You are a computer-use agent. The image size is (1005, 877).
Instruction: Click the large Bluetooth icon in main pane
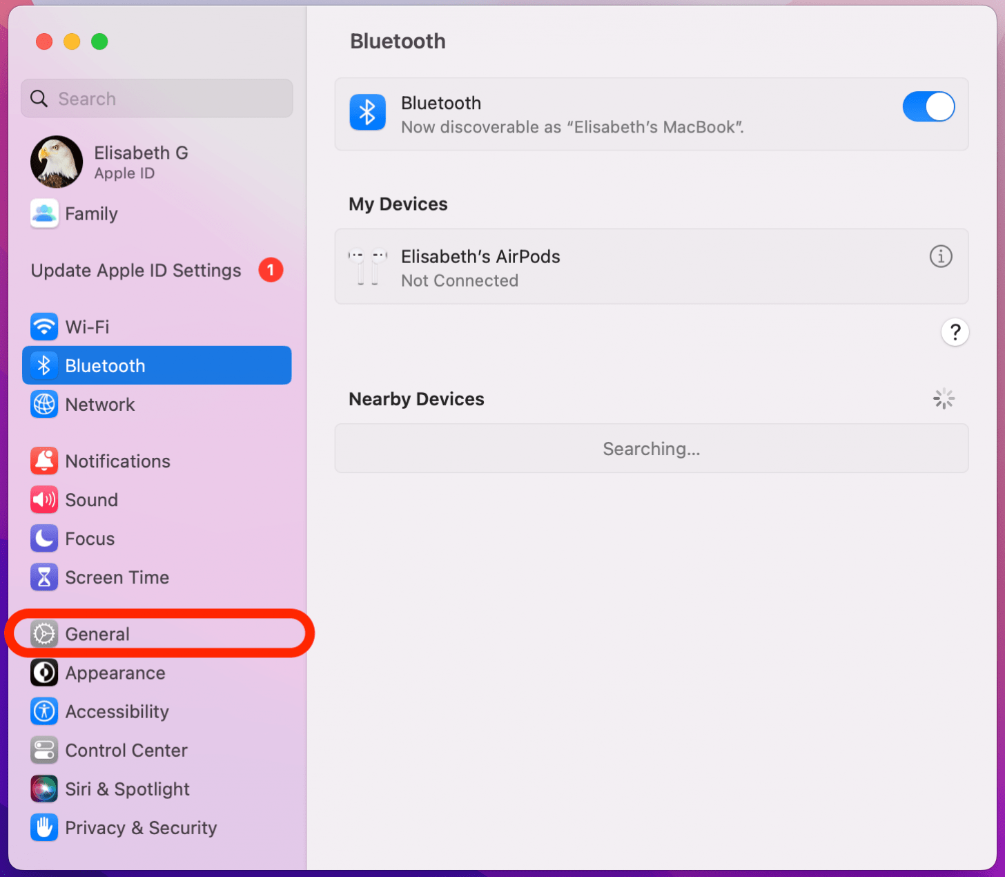[x=367, y=113]
